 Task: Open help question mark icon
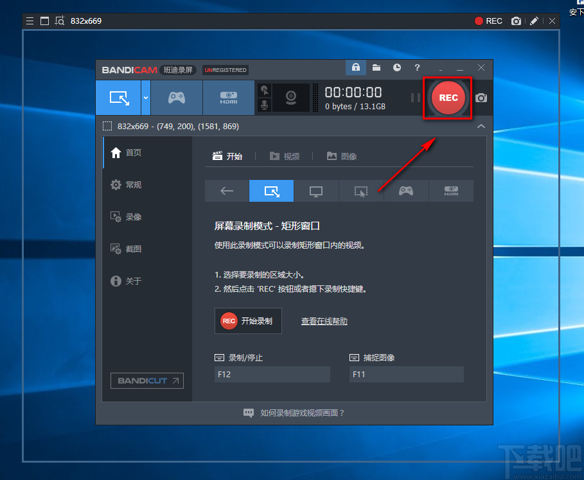pos(417,67)
